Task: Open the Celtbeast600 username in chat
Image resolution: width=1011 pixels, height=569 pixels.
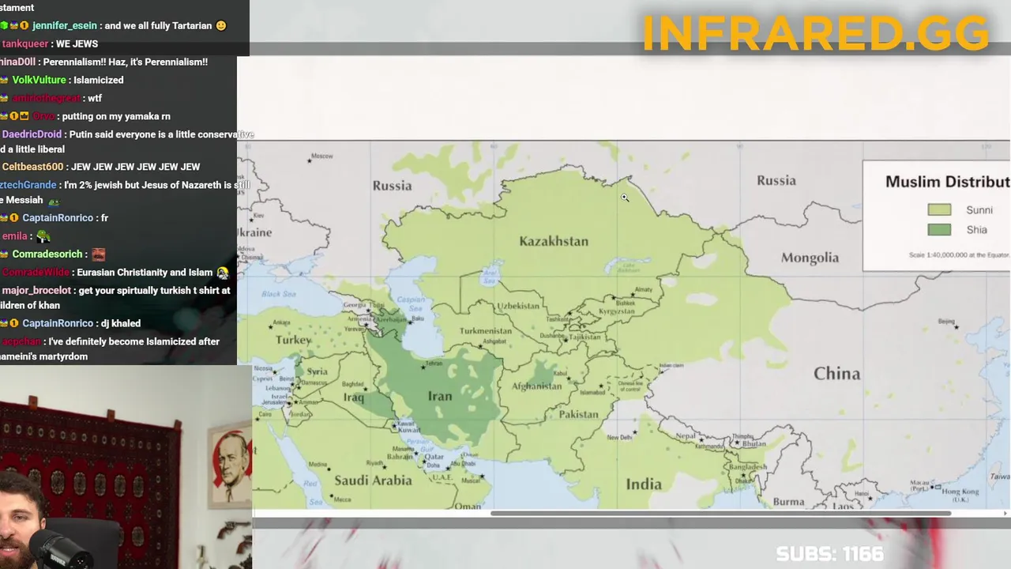Action: [x=32, y=167]
